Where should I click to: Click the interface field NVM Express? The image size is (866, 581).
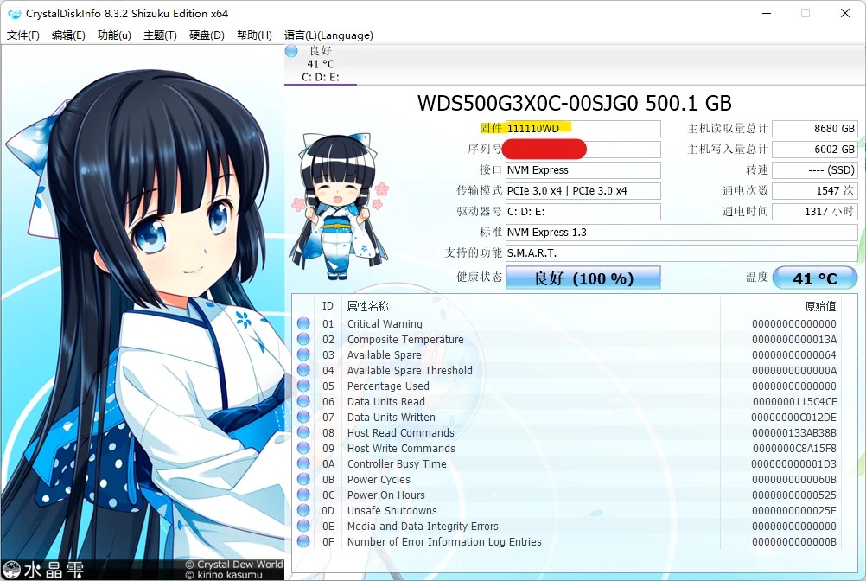tap(583, 170)
